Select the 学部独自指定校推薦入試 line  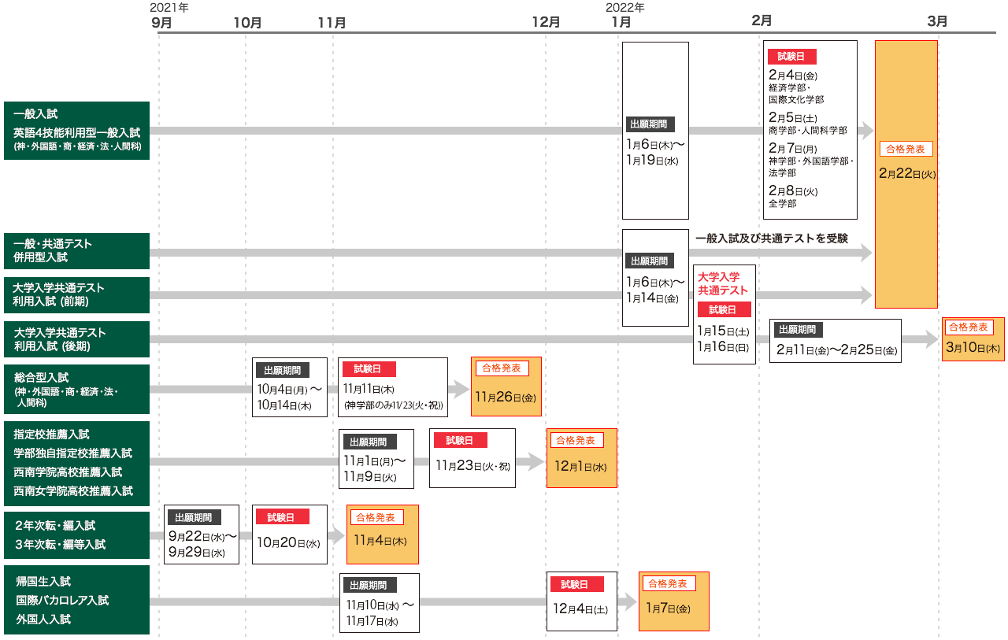(x=72, y=453)
